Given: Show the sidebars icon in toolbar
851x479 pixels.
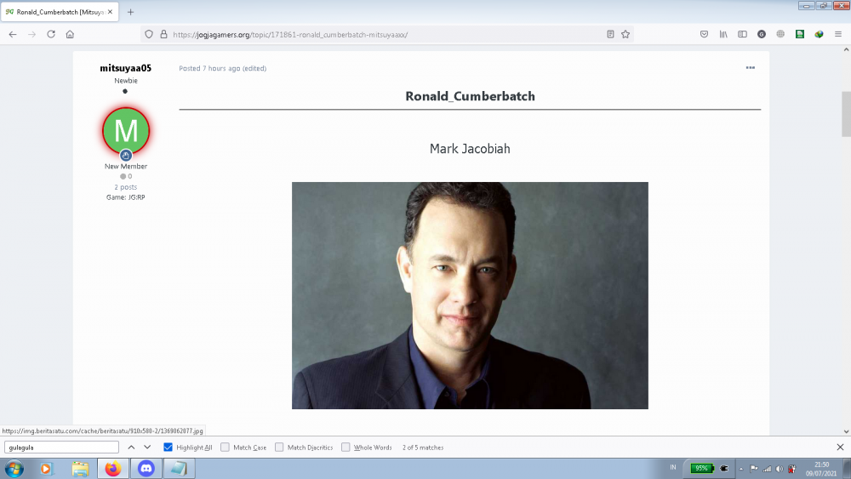Looking at the screenshot, I should pos(742,34).
